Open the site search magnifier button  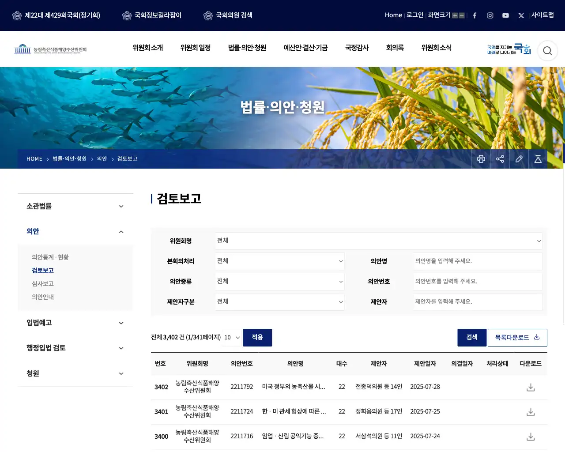(547, 51)
